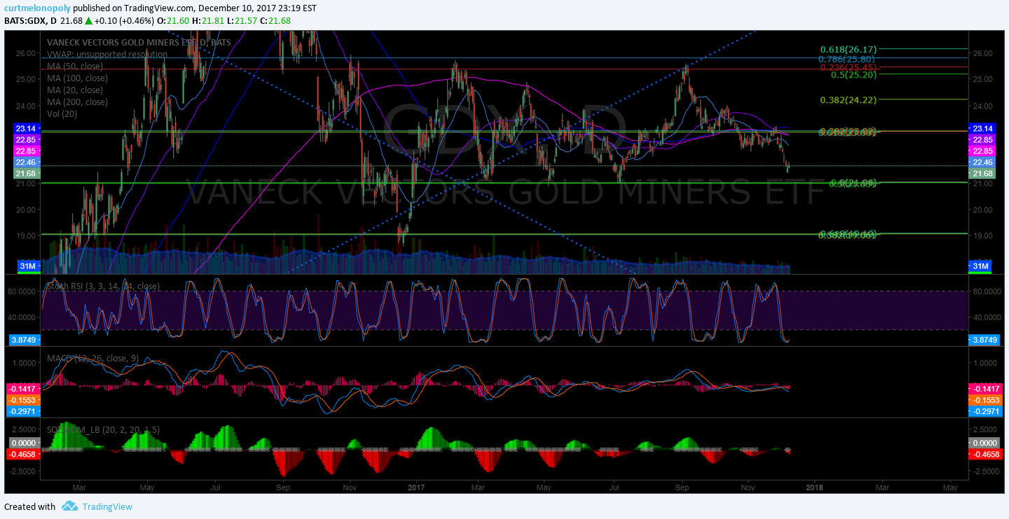Select the 0.618(26.17) Fibonacci label
The image size is (1009, 519).
(848, 50)
